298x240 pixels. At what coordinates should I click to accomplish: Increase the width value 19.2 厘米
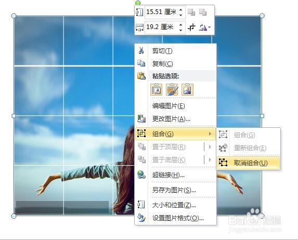181,25
